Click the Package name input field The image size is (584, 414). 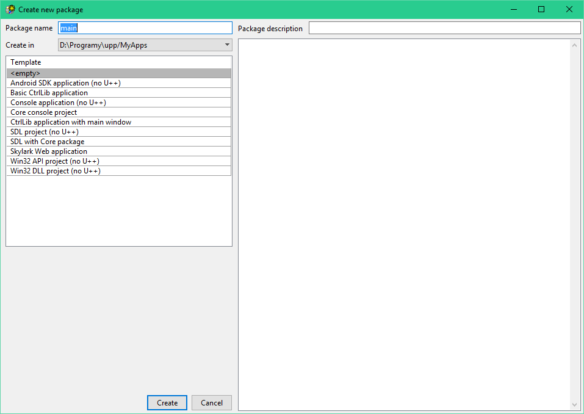(145, 28)
